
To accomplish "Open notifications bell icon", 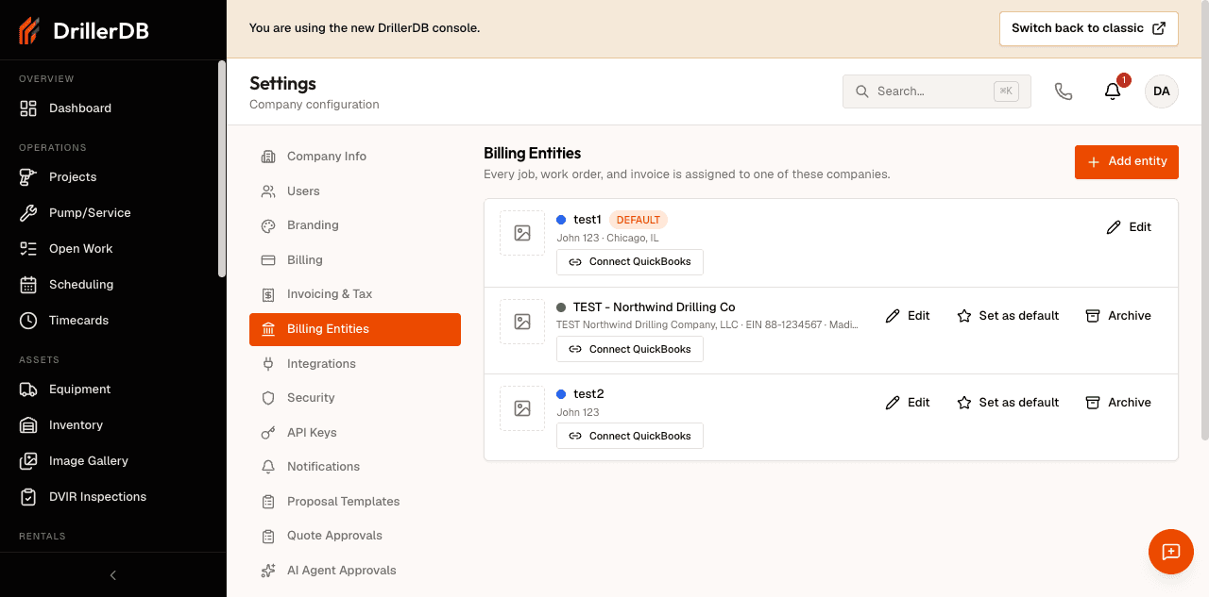I will tap(1113, 91).
